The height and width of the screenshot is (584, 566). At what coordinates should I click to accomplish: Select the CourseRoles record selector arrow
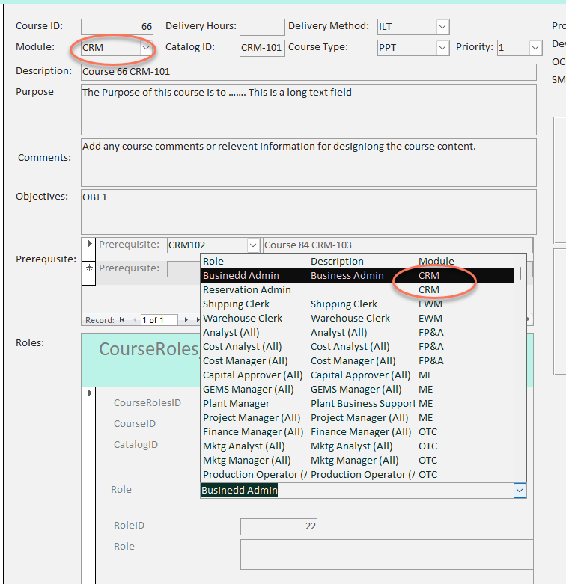(89, 393)
